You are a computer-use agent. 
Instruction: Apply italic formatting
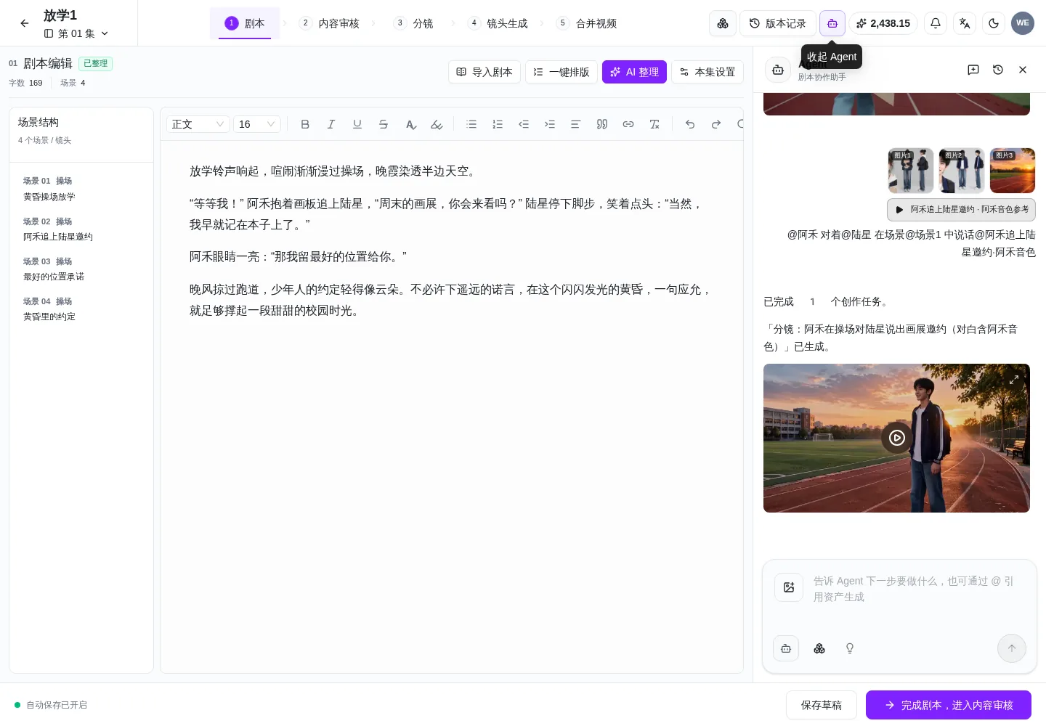331,124
